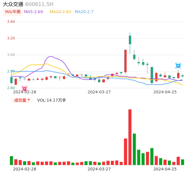This screenshot has width=196, height=173.
Task: Click the 3.20 price axis label
Action: click(x=11, y=38)
